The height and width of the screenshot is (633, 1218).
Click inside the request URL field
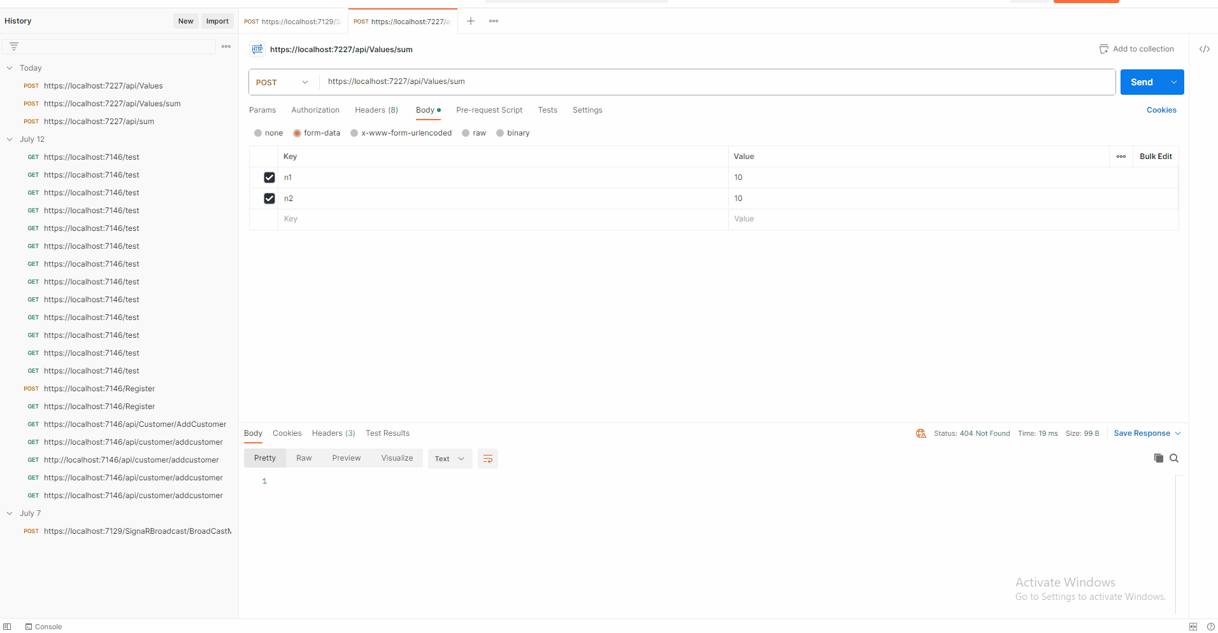tap(637, 81)
